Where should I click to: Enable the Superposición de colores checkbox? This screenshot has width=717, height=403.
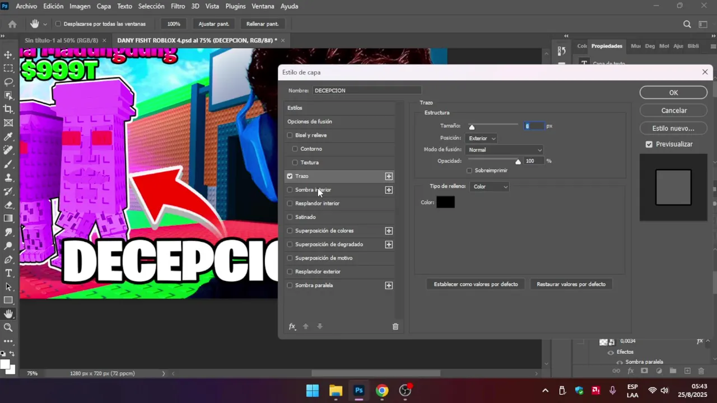click(290, 231)
